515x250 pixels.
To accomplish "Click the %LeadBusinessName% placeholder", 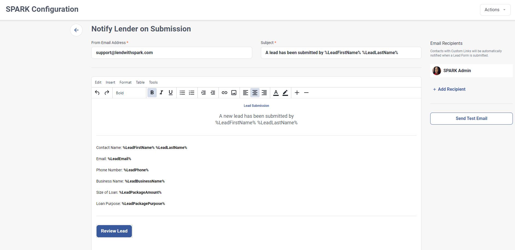I will click(x=145, y=181).
